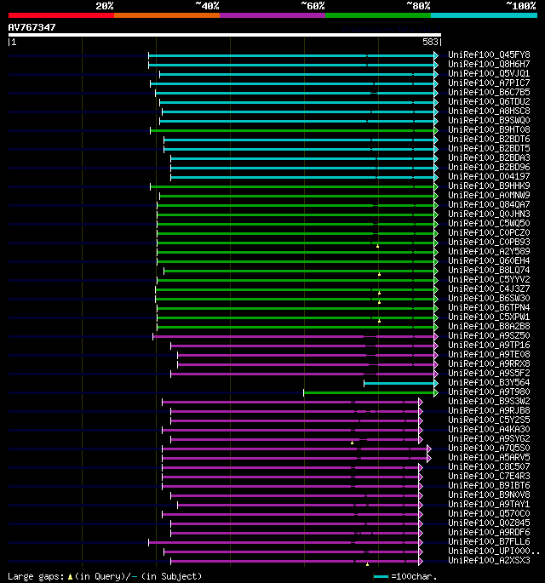Click the UniRef100_A9T980 label
Viewport: 545px width, 583px height.
[489, 392]
